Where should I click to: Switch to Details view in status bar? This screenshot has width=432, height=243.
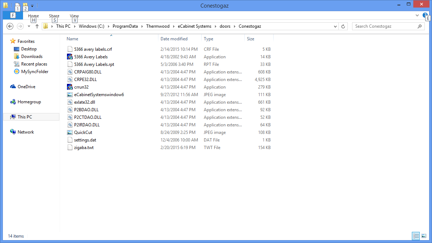point(416,236)
